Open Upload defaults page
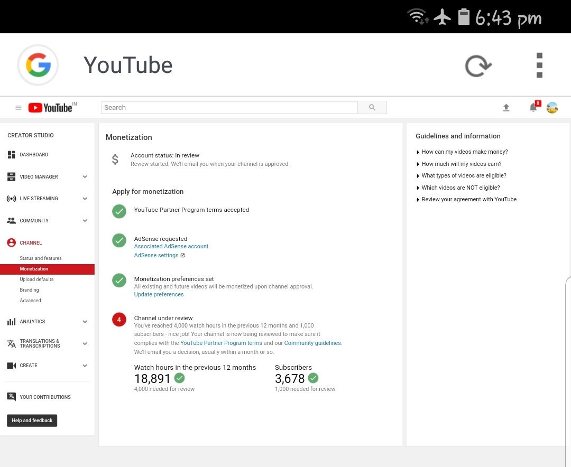Viewport: 571px width, 467px height. click(36, 279)
